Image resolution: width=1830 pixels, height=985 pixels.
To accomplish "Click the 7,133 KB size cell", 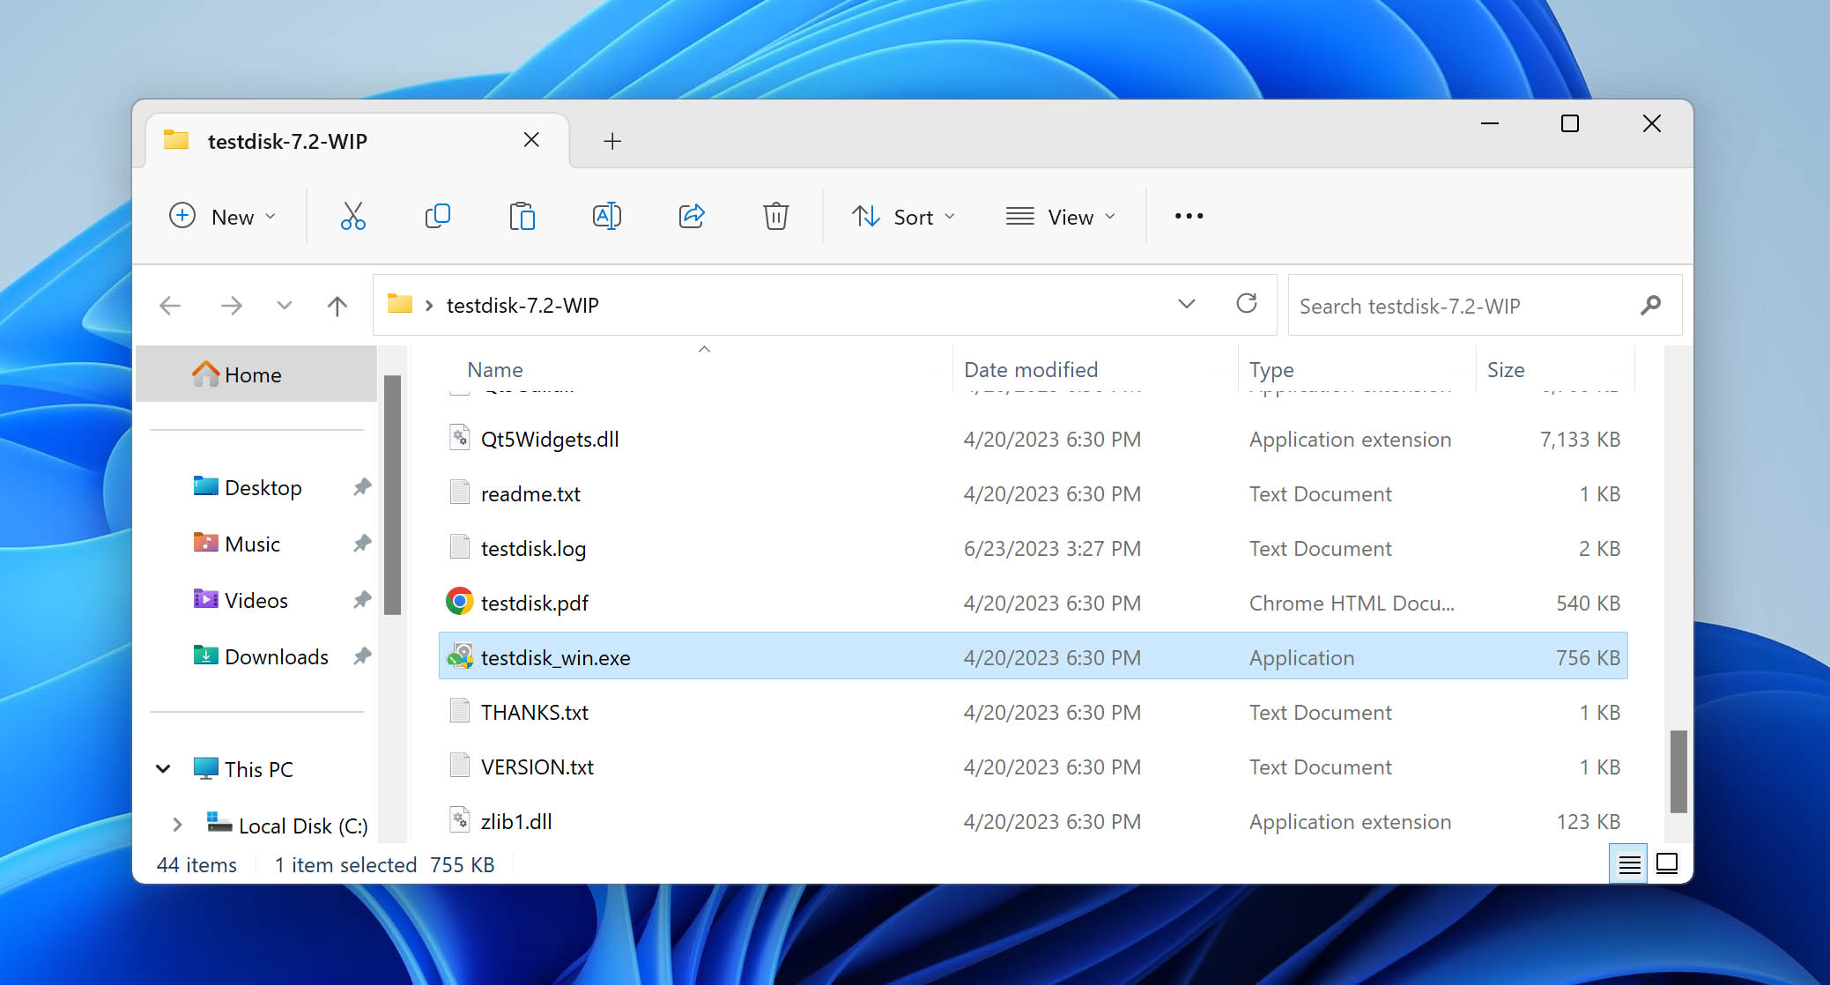I will pyautogui.click(x=1580, y=439).
